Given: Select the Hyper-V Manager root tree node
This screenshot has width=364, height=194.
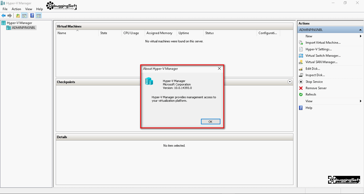Looking at the screenshot, I should tap(20, 23).
